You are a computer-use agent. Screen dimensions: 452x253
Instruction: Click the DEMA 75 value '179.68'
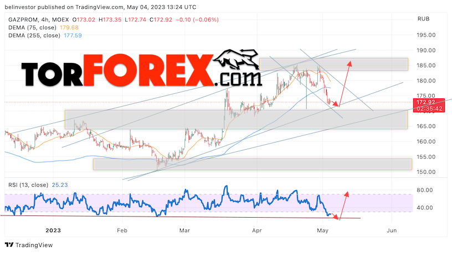tap(69, 28)
